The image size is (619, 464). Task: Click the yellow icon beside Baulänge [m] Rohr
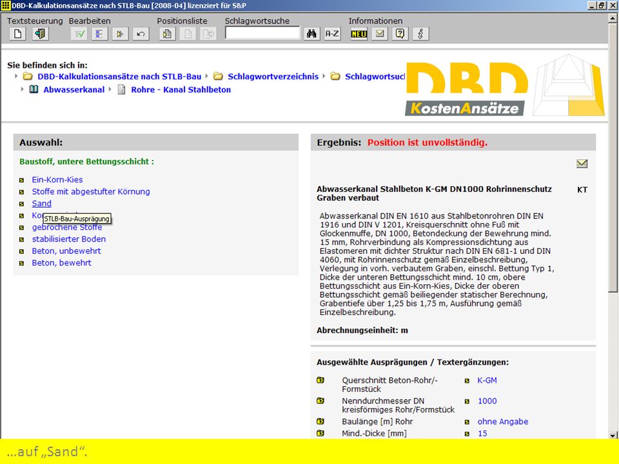320,421
